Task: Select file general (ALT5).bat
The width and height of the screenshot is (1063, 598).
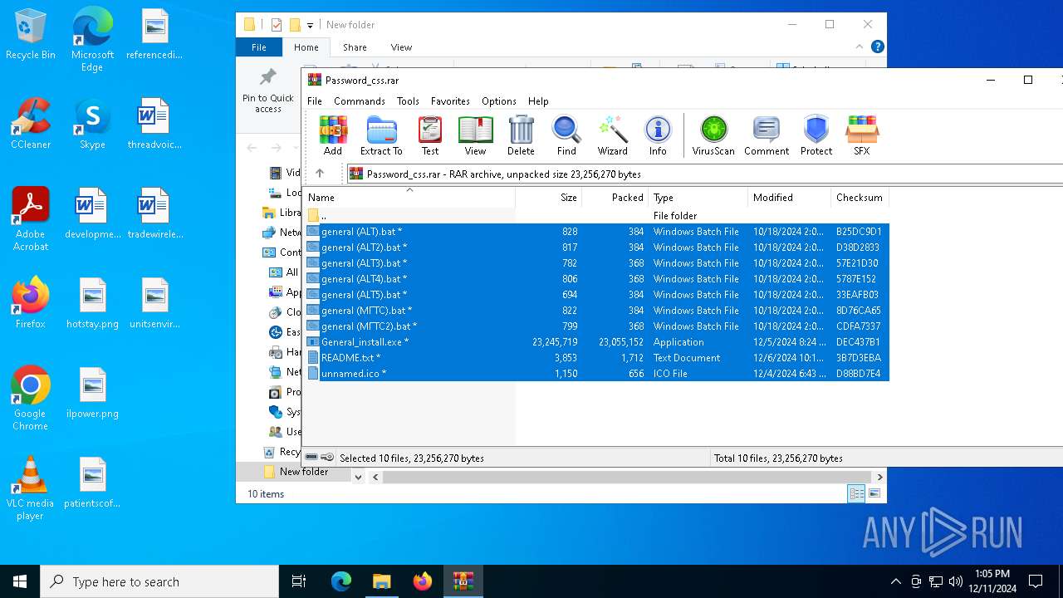Action: tap(596, 295)
